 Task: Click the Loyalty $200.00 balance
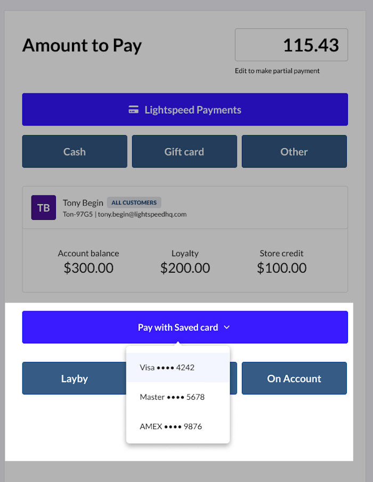point(185,268)
